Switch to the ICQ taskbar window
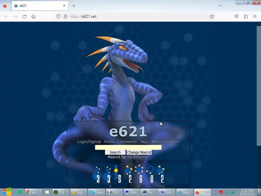The width and height of the screenshot is (261, 196). 61,192
